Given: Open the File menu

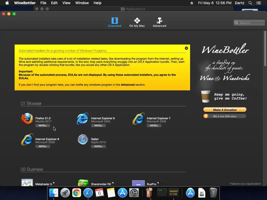Looking at the screenshot, I should coord(43,3).
